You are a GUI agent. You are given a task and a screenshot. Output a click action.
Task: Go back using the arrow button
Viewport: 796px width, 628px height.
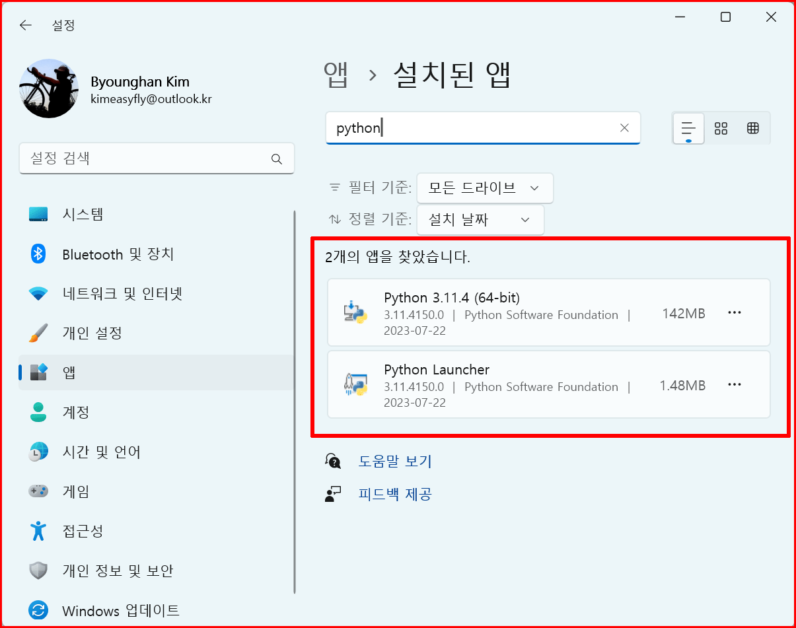pos(25,25)
